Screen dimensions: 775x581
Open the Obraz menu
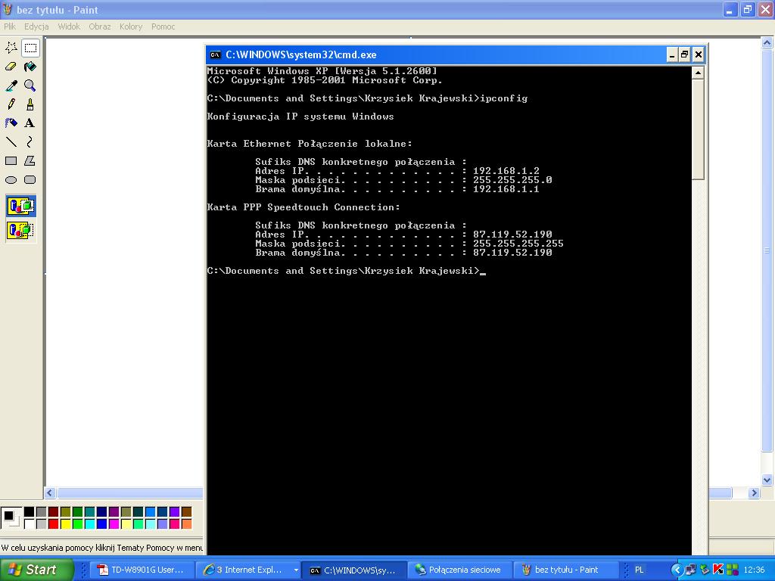pyautogui.click(x=100, y=26)
